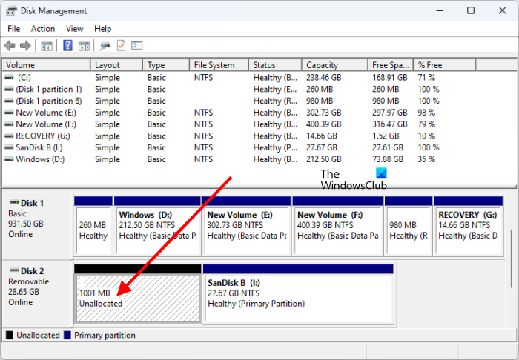519x360 pixels.
Task: Minimize the Disk Management window
Action: pos(440,10)
